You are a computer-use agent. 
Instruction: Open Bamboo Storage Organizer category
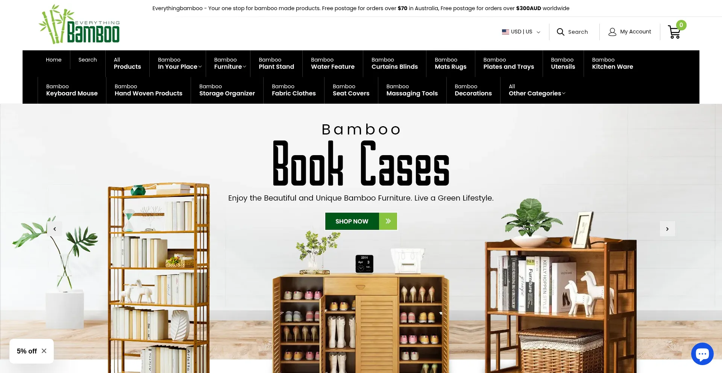(x=227, y=90)
